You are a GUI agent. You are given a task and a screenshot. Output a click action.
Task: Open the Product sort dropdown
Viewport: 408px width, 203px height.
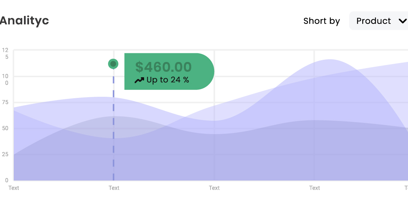click(x=379, y=21)
